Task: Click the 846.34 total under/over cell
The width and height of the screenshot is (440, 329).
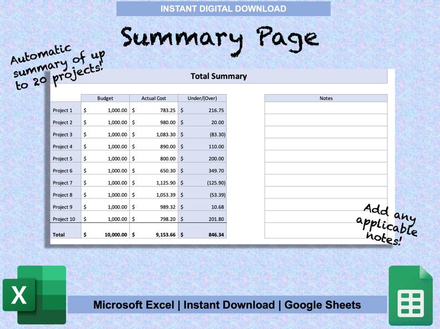Action: click(x=202, y=231)
